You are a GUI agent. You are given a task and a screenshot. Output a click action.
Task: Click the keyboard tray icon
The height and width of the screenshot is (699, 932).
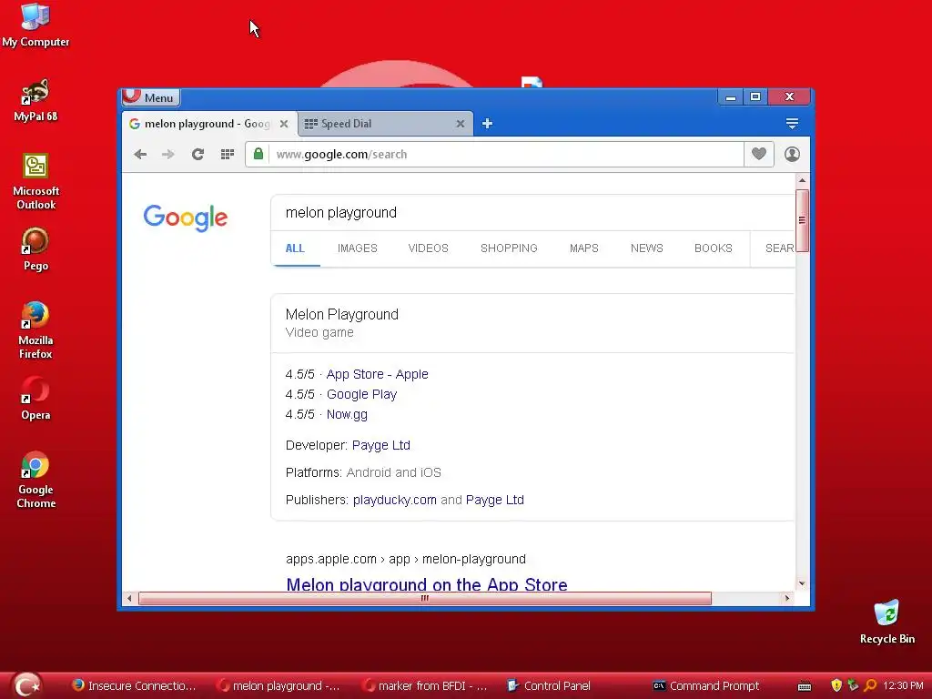click(805, 686)
